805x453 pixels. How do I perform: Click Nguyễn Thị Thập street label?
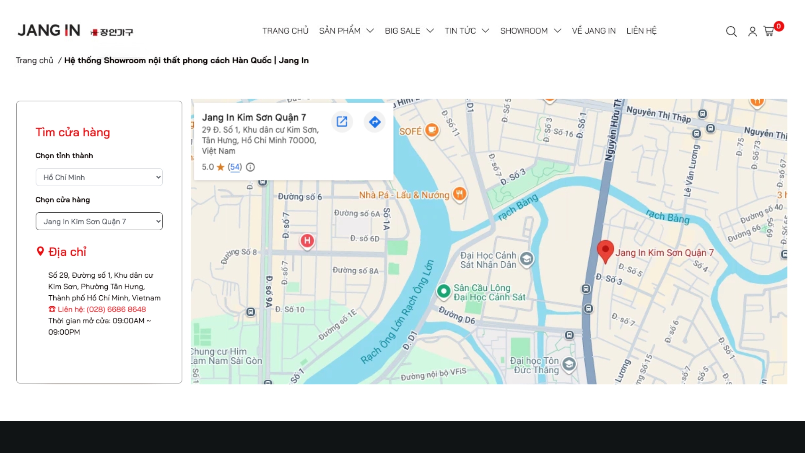(659, 114)
